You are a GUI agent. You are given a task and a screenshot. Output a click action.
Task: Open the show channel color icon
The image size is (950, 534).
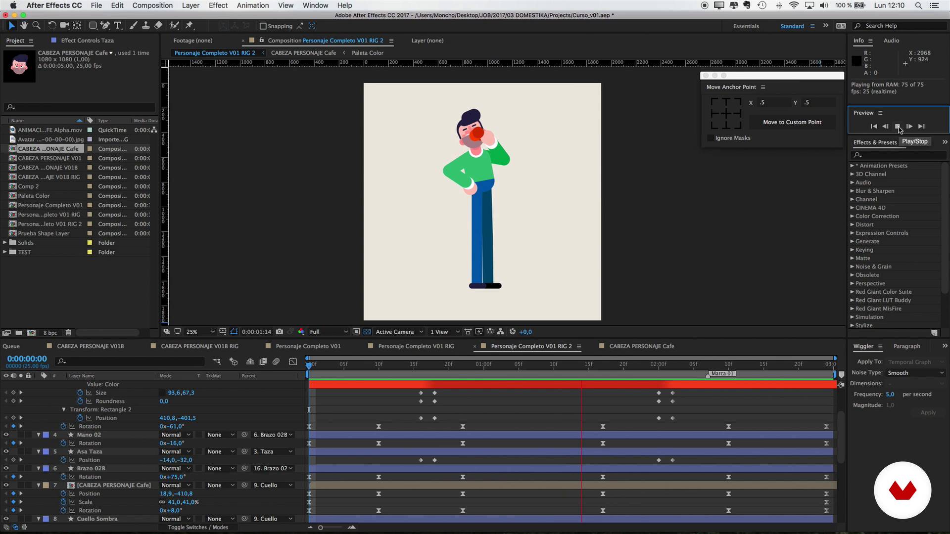[x=301, y=332]
